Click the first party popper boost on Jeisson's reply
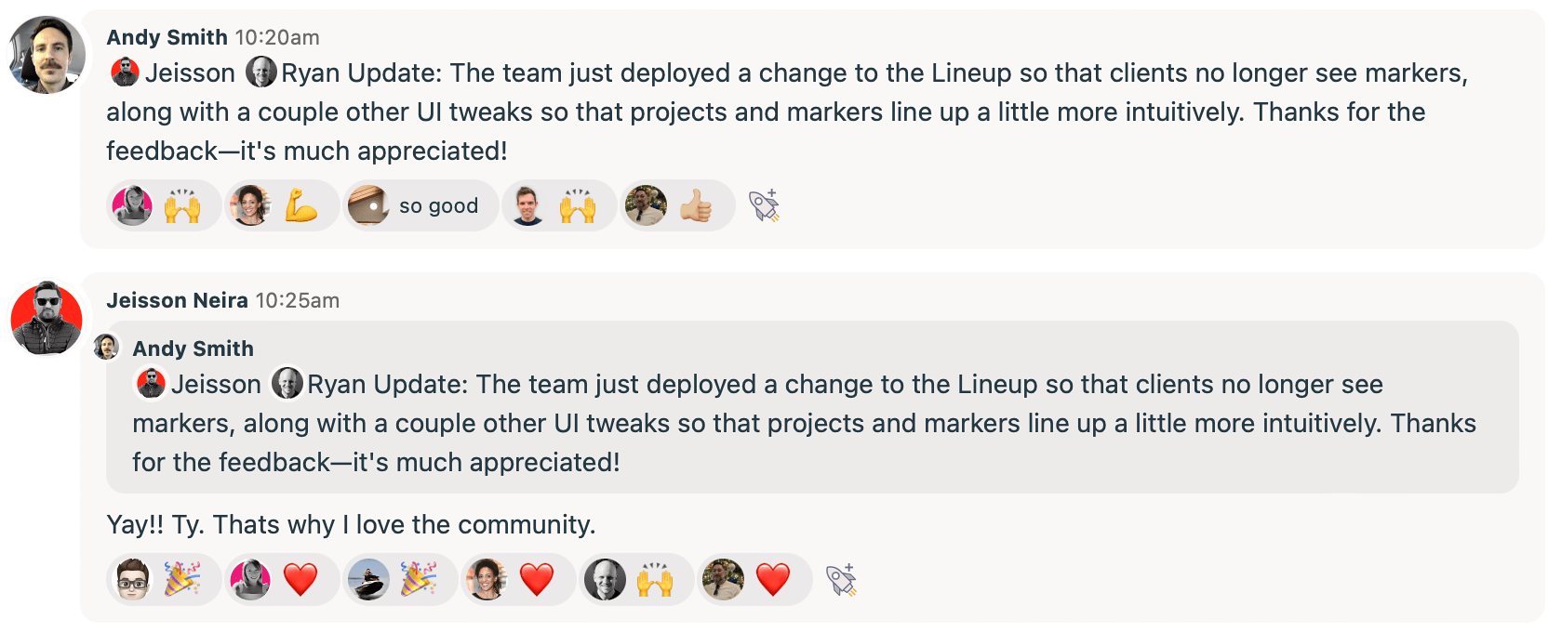Image resolution: width=1548 pixels, height=632 pixels. (165, 580)
